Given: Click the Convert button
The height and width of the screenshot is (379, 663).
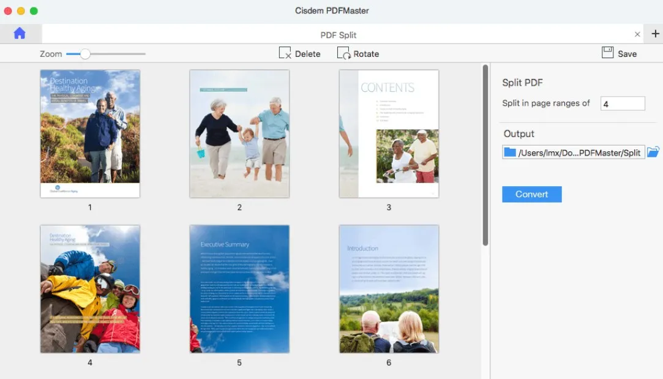Looking at the screenshot, I should tap(532, 194).
